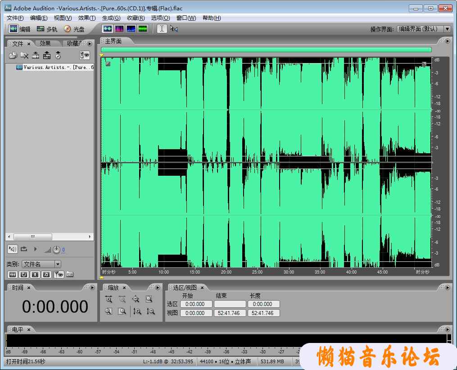Click zoom out horizontally icon

[122, 299]
